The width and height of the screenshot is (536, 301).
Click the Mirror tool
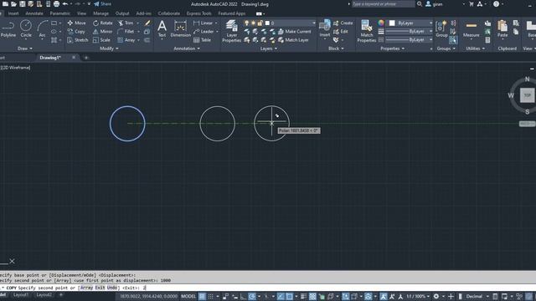(102, 32)
